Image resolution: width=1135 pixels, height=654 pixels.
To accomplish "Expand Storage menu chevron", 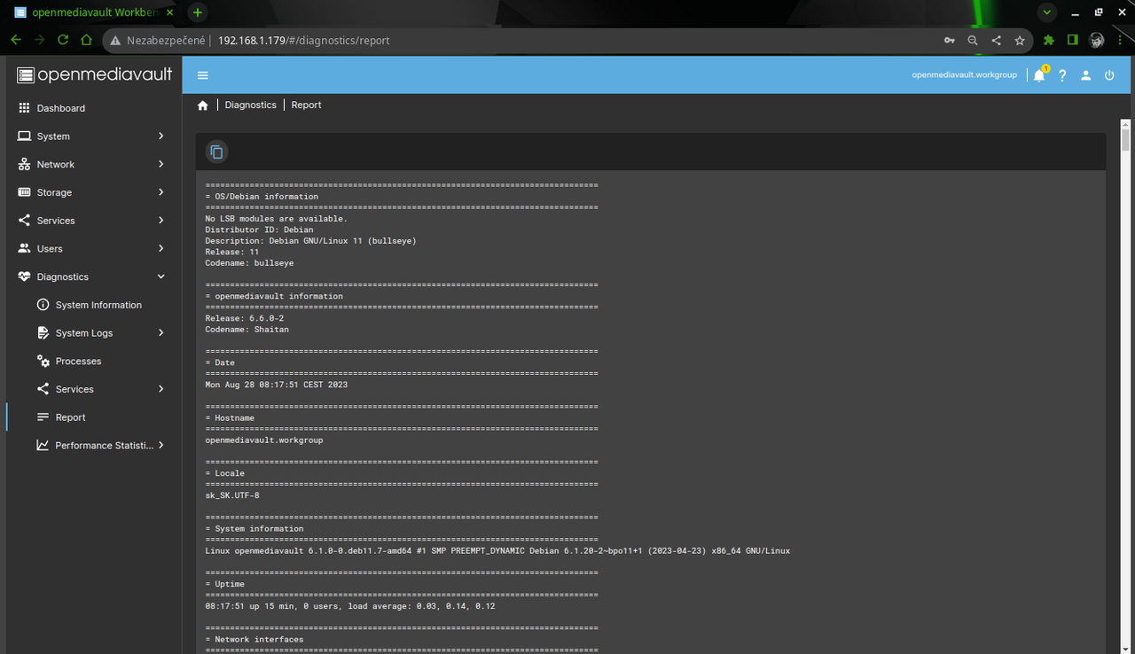I will [x=160, y=192].
